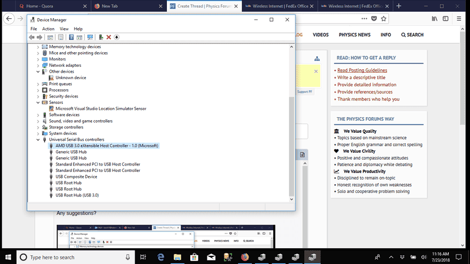Screen dimensions: 470x264
Task: Open the Firefox Library icon
Action: (x=435, y=19)
